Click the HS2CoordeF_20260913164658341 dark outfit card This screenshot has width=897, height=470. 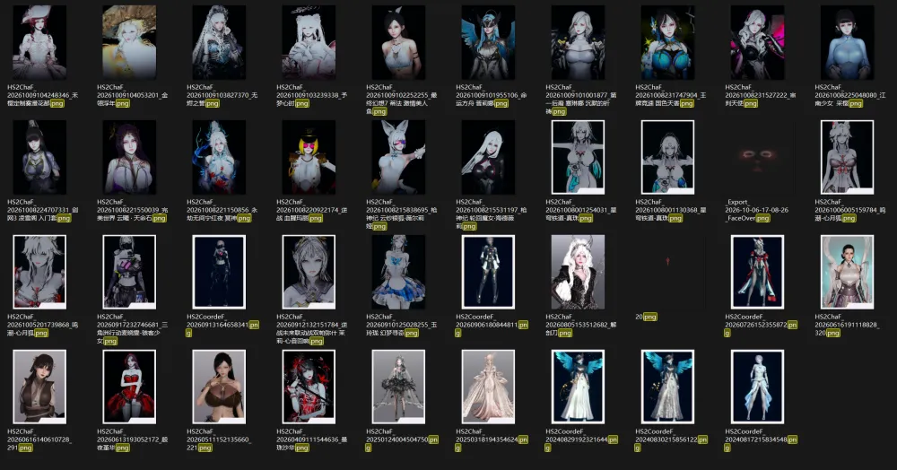point(219,272)
